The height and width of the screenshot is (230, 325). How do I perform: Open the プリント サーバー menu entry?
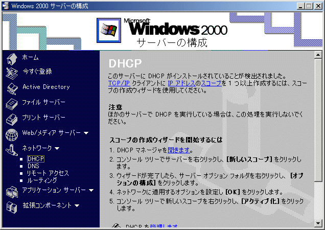(x=44, y=118)
